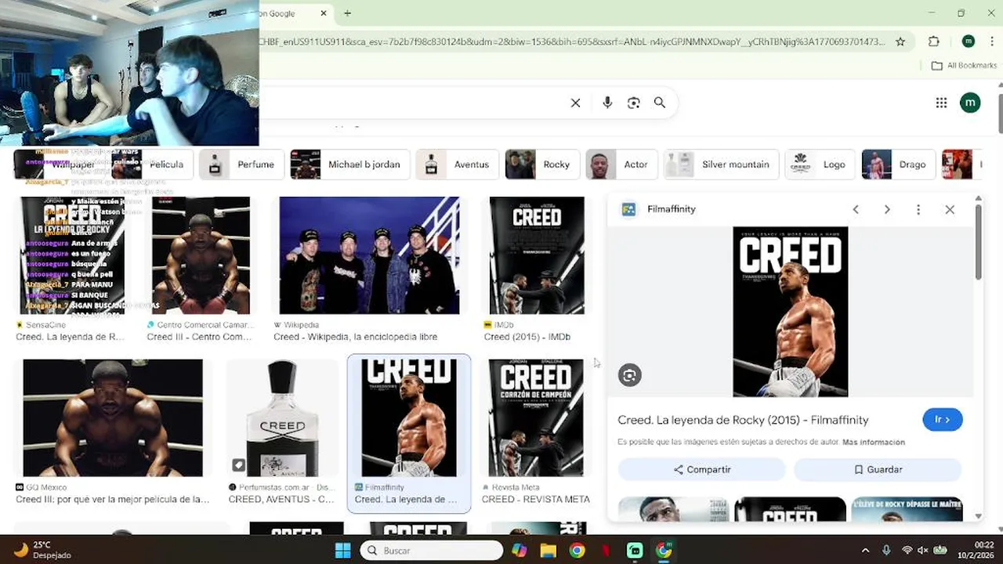Select the Actor filter chip
The width and height of the screenshot is (1003, 564).
622,164
